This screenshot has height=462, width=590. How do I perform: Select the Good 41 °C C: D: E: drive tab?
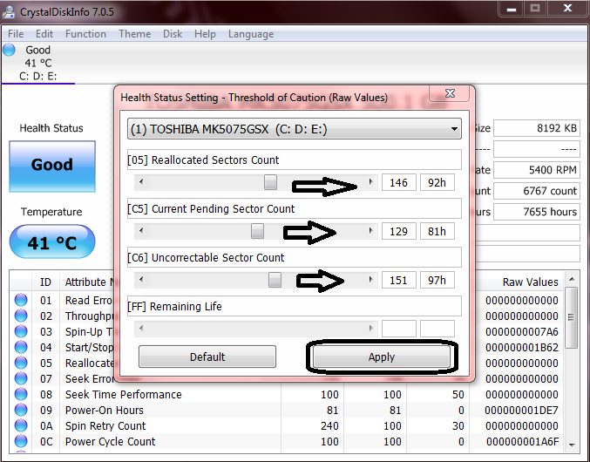(x=38, y=63)
